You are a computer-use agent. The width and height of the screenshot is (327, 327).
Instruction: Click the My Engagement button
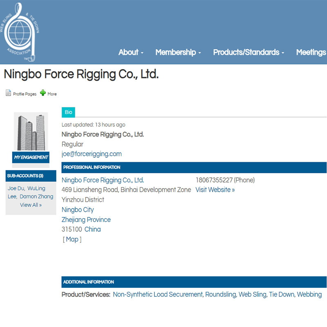pos(31,157)
